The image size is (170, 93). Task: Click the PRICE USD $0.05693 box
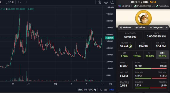click(x=130, y=35)
